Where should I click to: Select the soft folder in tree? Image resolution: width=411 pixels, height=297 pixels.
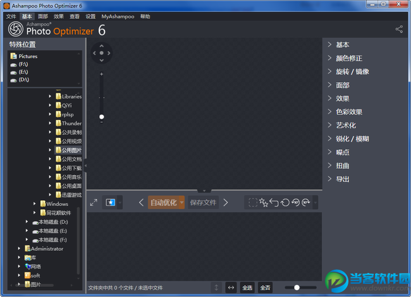(32, 276)
